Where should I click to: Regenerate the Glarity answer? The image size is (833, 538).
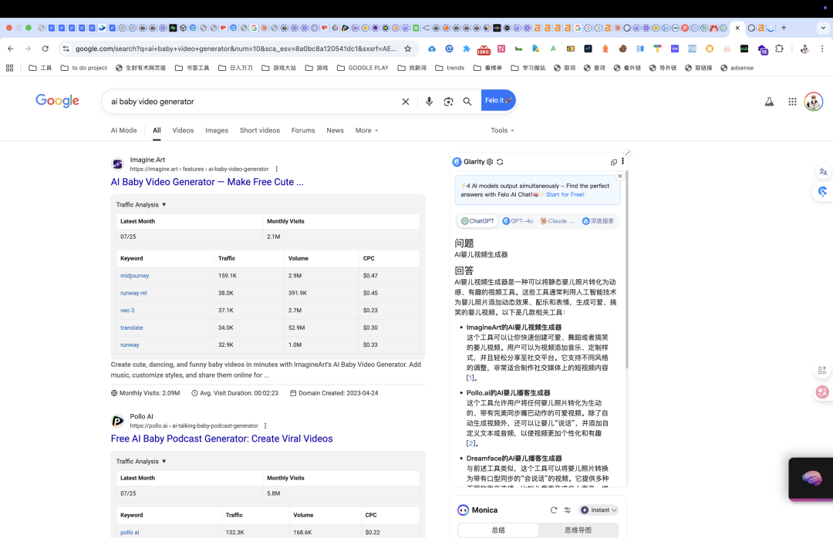tap(500, 162)
